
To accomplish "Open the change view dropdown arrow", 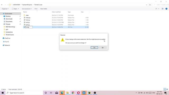I will coord(159,9).
